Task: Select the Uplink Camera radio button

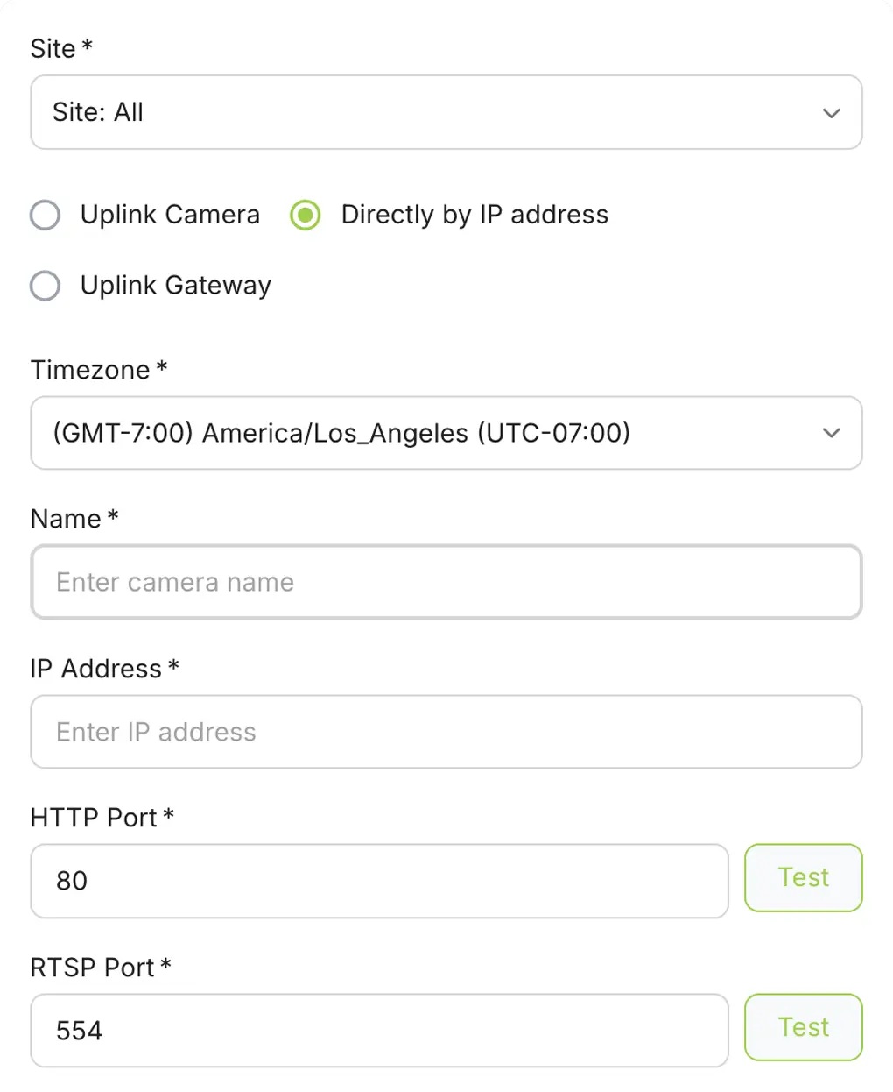Action: tap(46, 215)
